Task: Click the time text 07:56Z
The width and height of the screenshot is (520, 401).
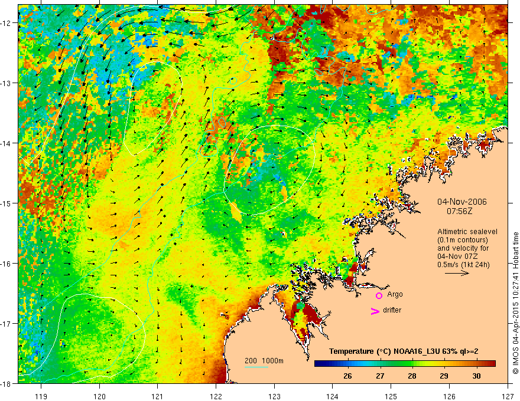Action: point(459,211)
